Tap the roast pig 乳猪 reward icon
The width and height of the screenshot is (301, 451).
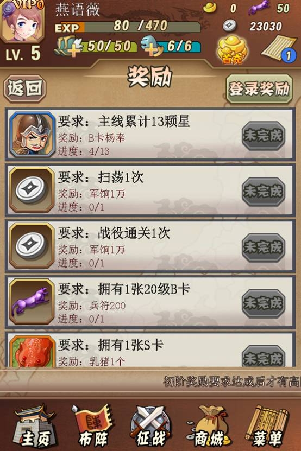32,351
